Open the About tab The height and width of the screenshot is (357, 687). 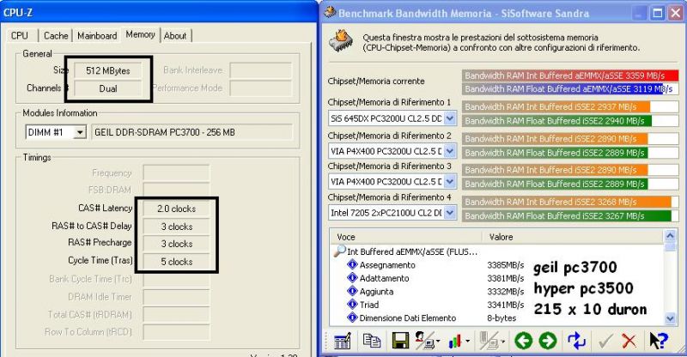coord(175,35)
